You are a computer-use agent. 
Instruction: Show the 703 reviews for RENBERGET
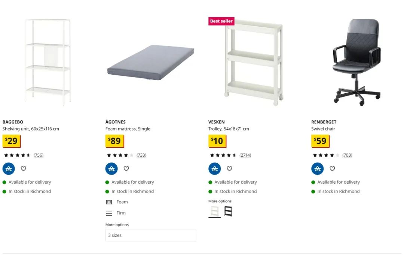pos(347,155)
